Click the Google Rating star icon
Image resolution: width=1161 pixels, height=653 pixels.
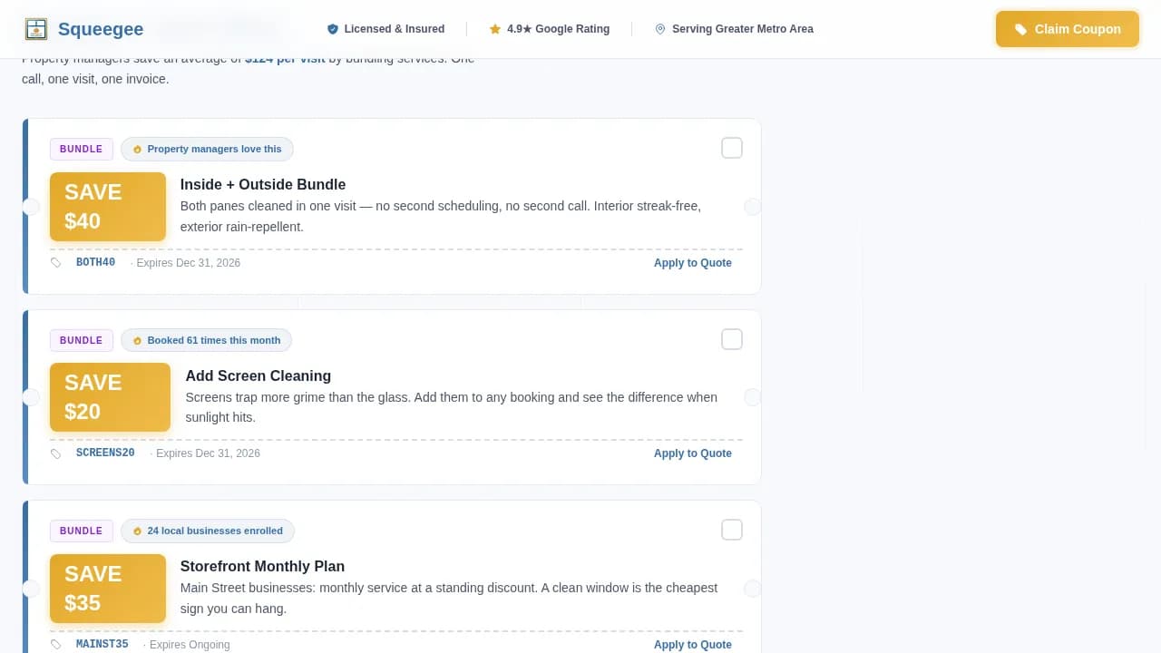(495, 29)
